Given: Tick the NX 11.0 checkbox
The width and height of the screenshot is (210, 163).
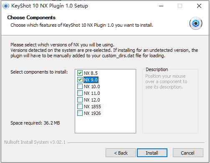Looking at the screenshot, I should pos(80,93).
